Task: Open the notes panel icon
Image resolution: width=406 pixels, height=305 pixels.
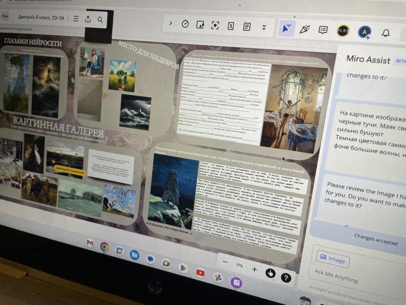Action: tap(247, 26)
